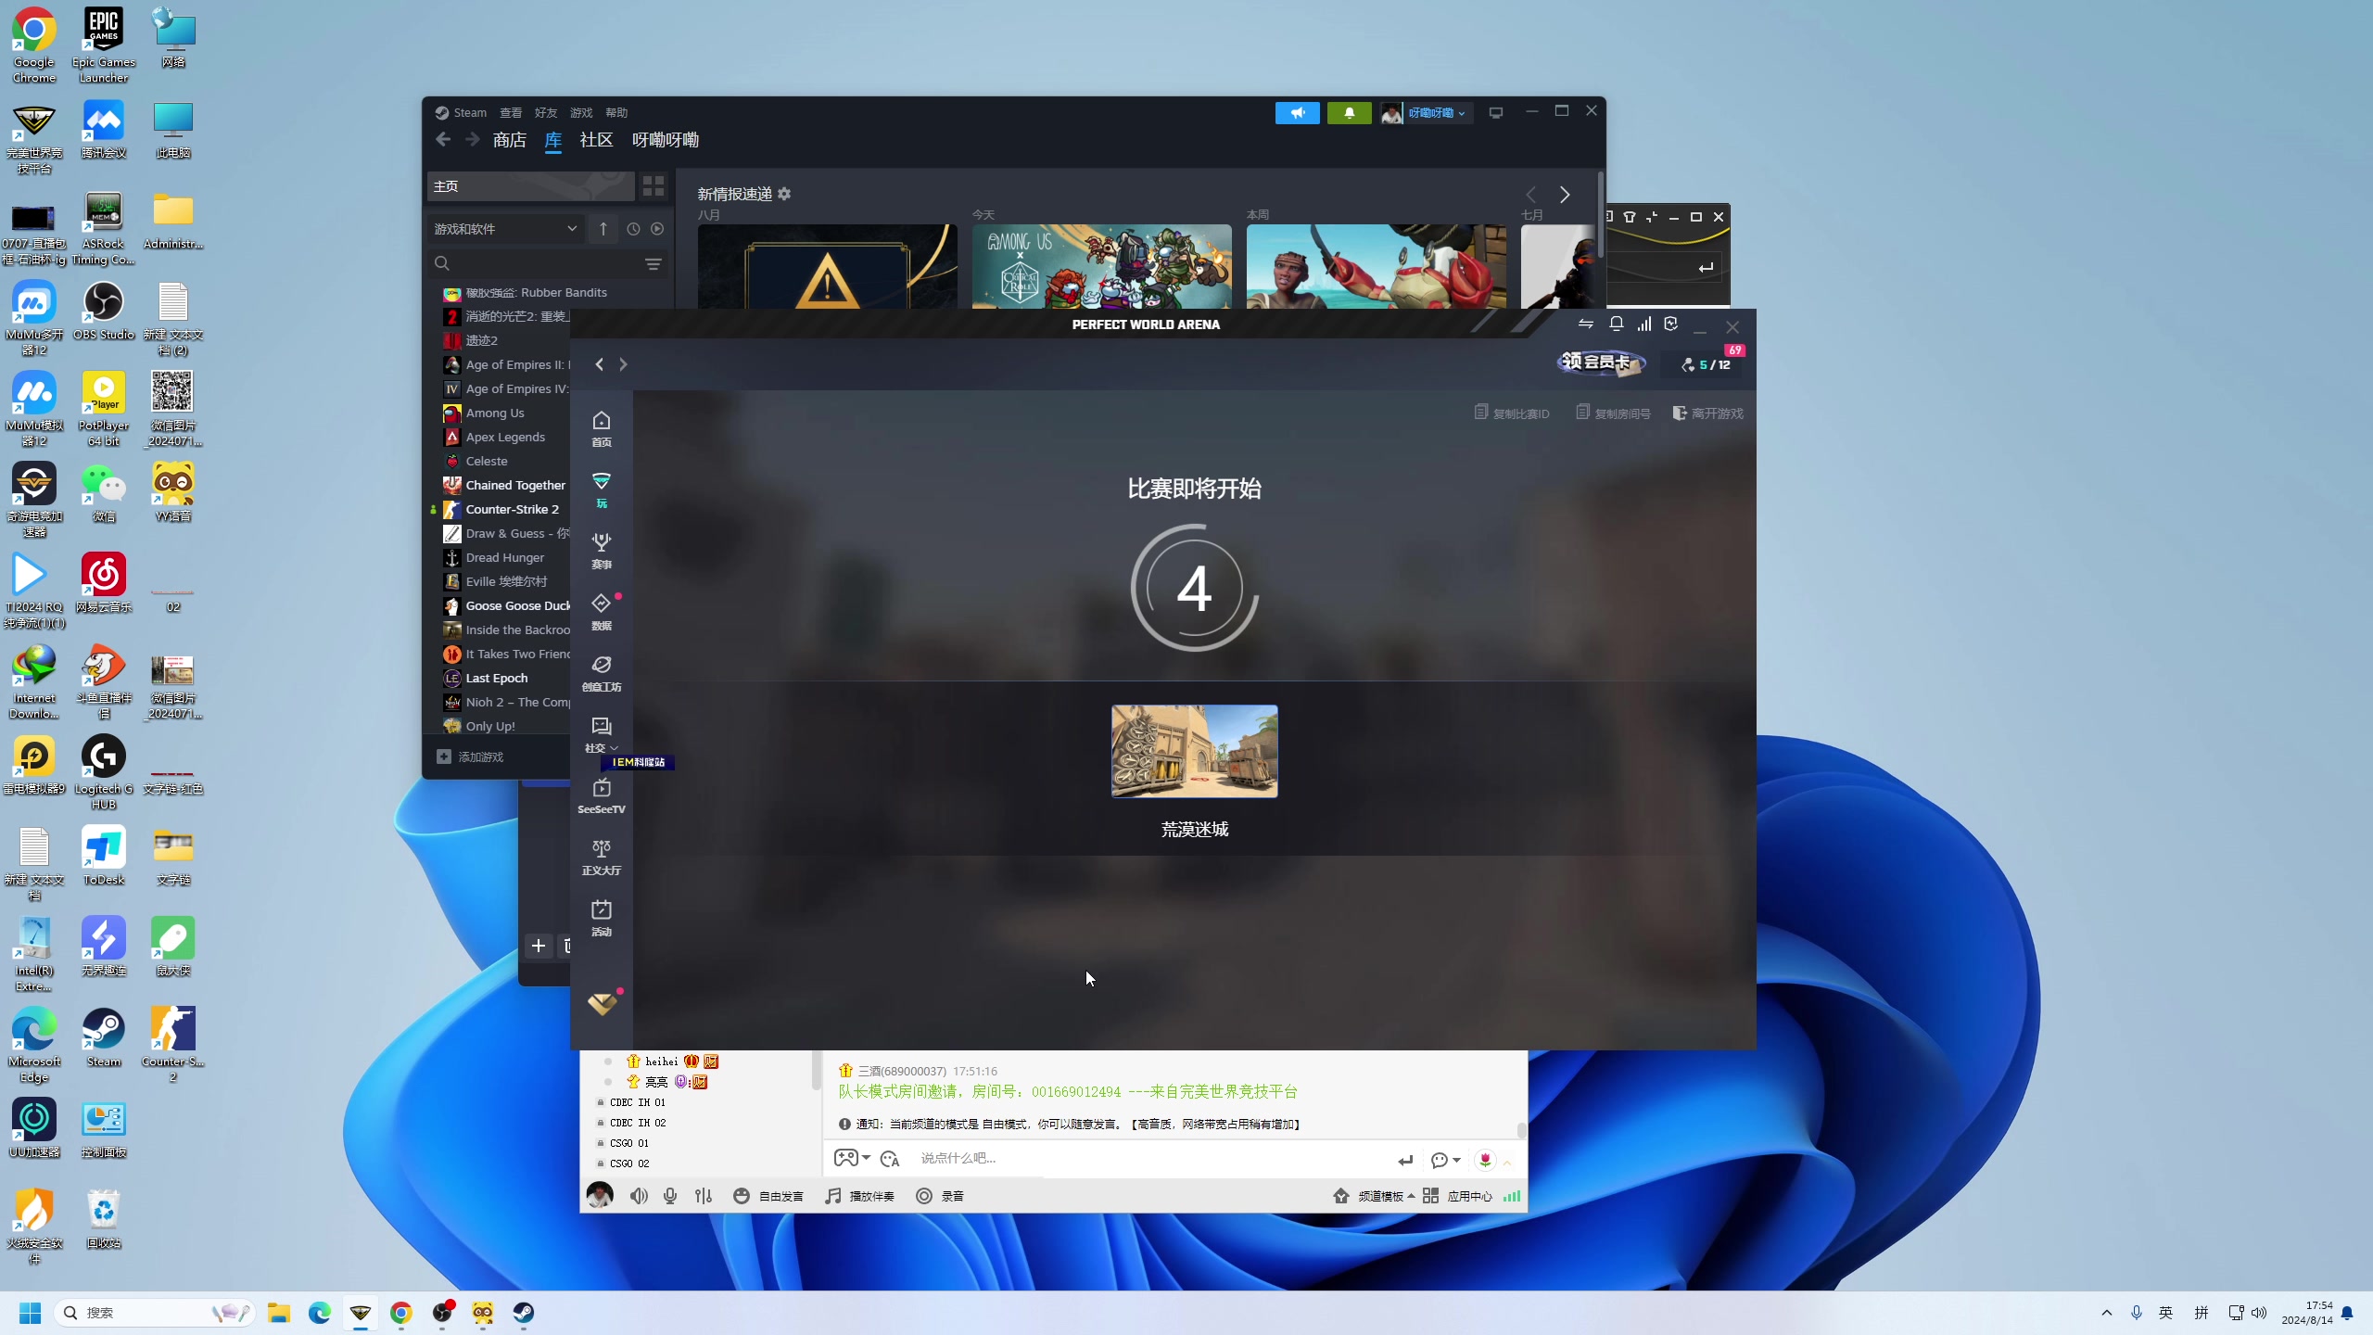Open the 活动 events calendar icon
Viewport: 2373px width, 1335px height.
pyautogui.click(x=602, y=919)
